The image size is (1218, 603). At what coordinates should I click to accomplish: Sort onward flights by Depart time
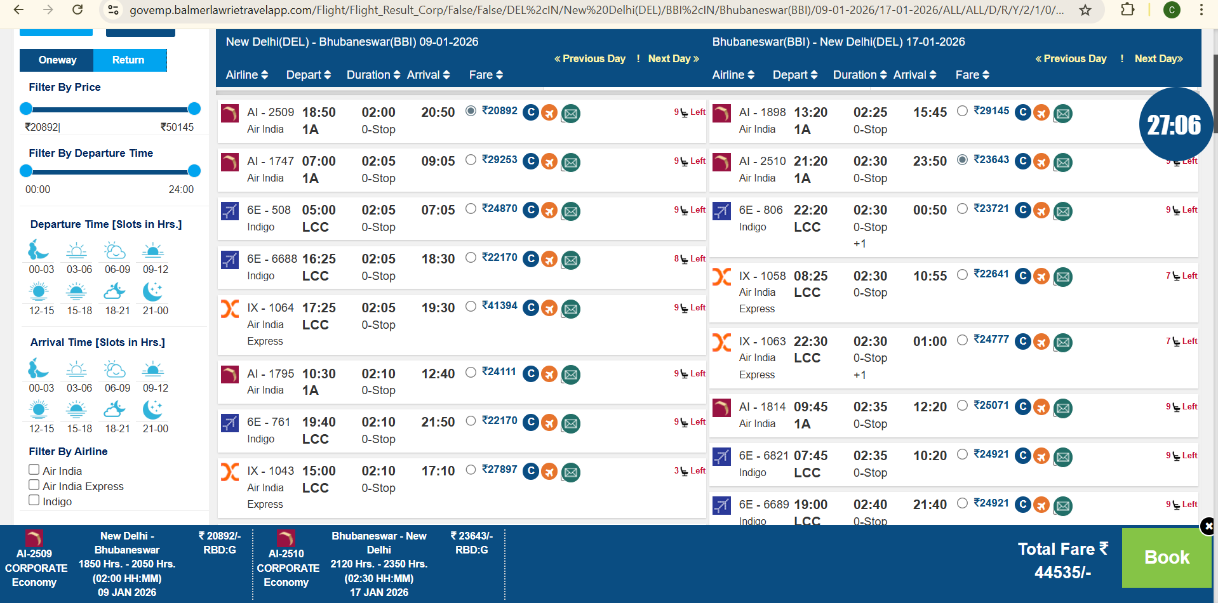(x=309, y=75)
